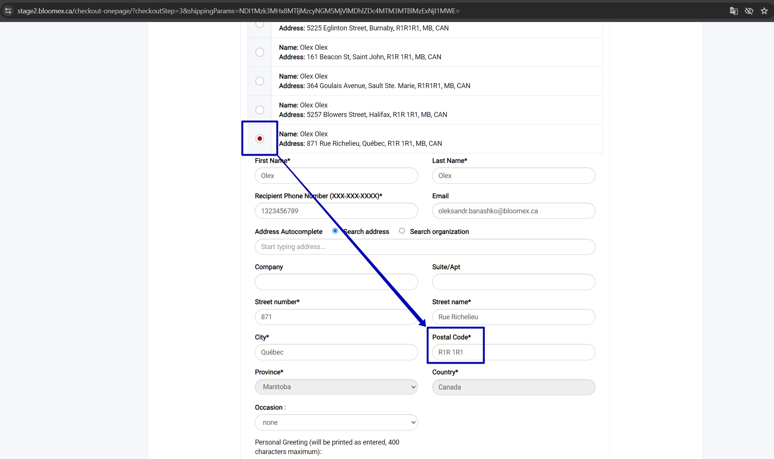Expand the Occasion dropdown set to none
The width and height of the screenshot is (774, 459).
pos(336,422)
